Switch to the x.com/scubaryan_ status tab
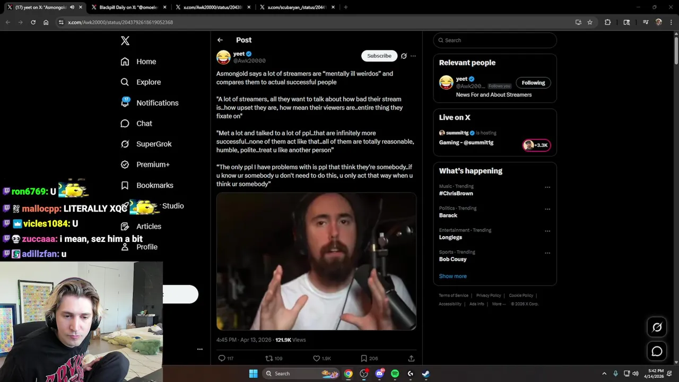The width and height of the screenshot is (679, 382). [297, 7]
